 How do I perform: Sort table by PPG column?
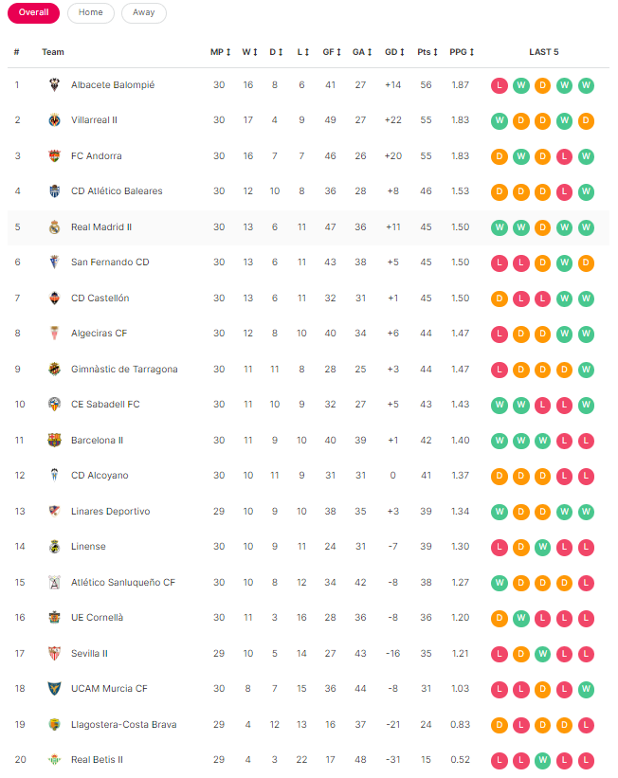coord(462,52)
